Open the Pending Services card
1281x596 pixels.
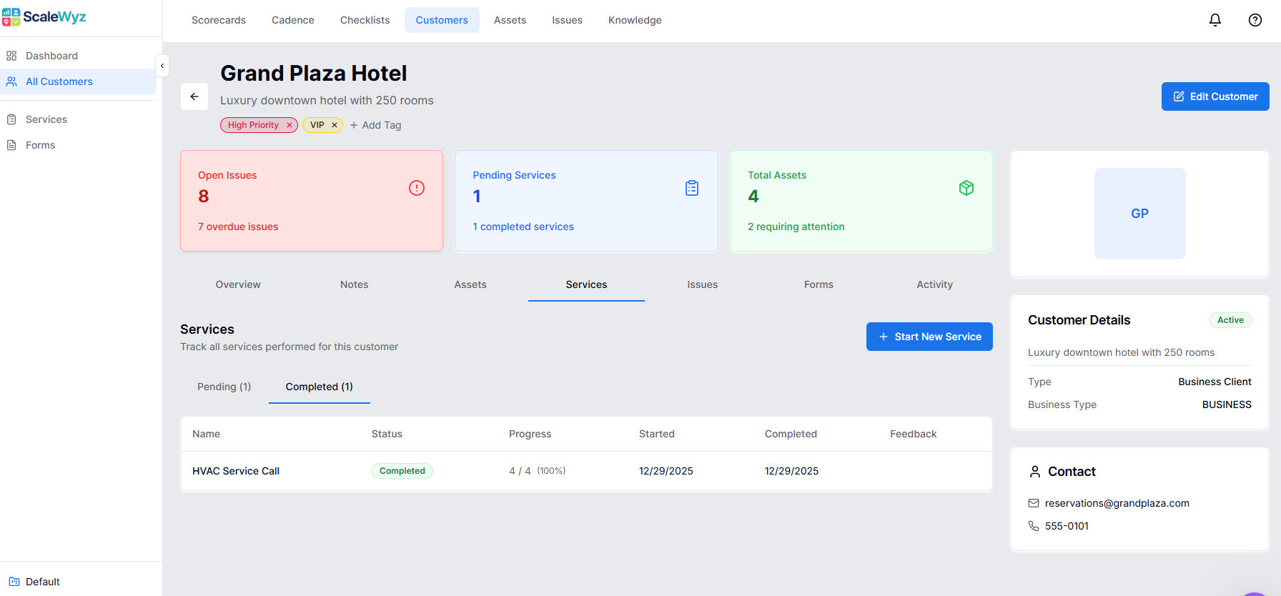[586, 201]
